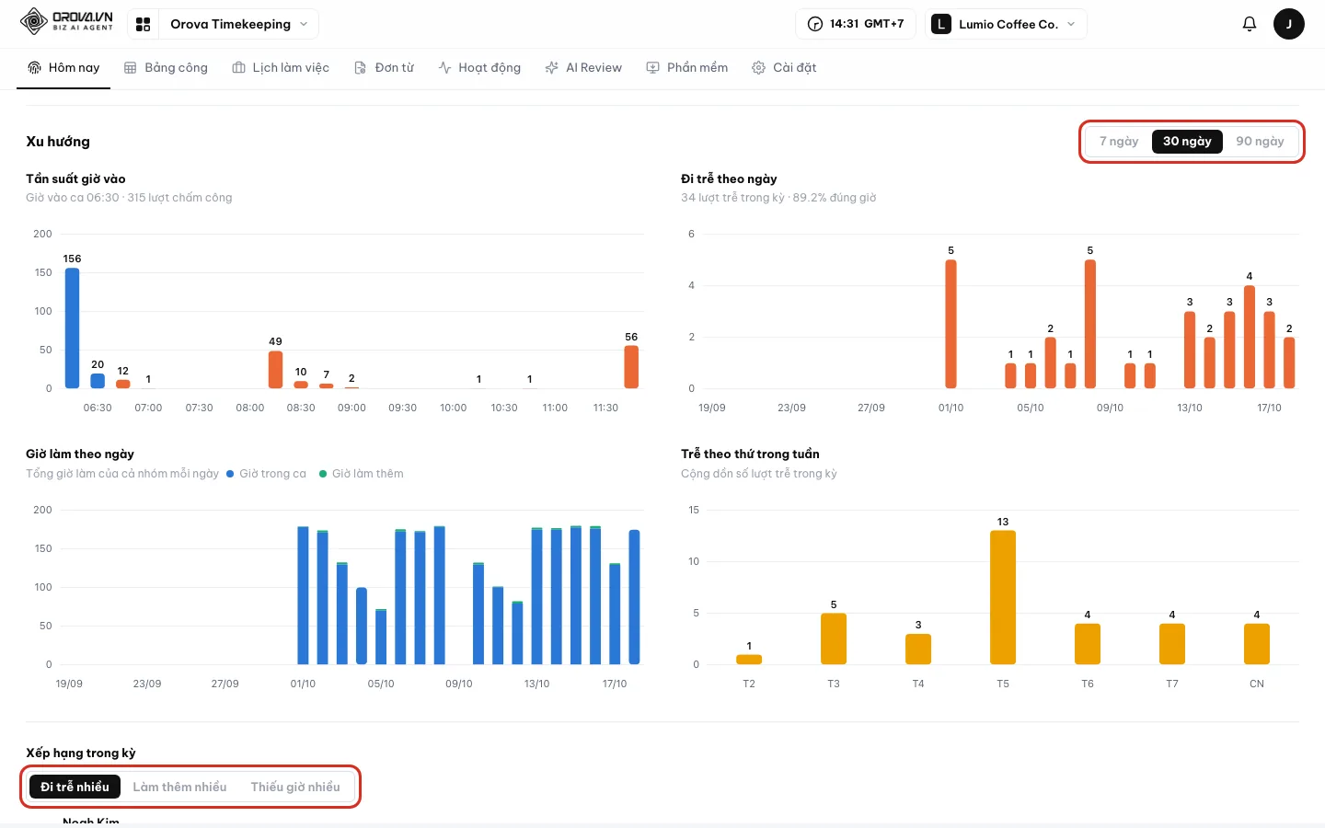Viewport: 1325px width, 828px height.
Task: Show Làm thêm nhiều ranking
Action: click(x=179, y=787)
